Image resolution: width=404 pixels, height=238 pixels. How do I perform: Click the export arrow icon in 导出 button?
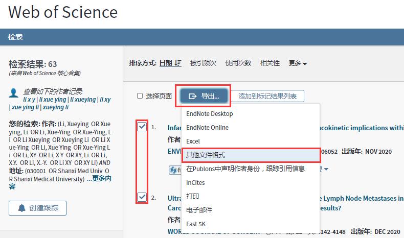(193, 96)
